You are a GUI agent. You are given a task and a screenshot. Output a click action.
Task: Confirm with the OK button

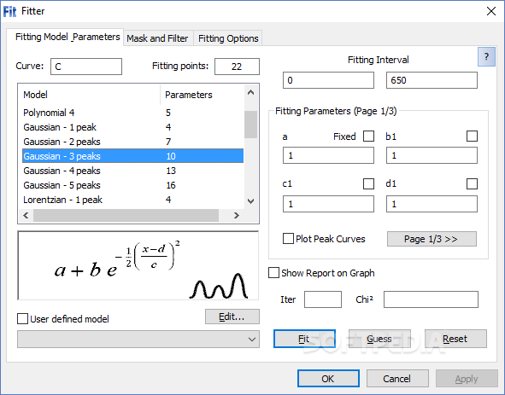click(x=328, y=379)
